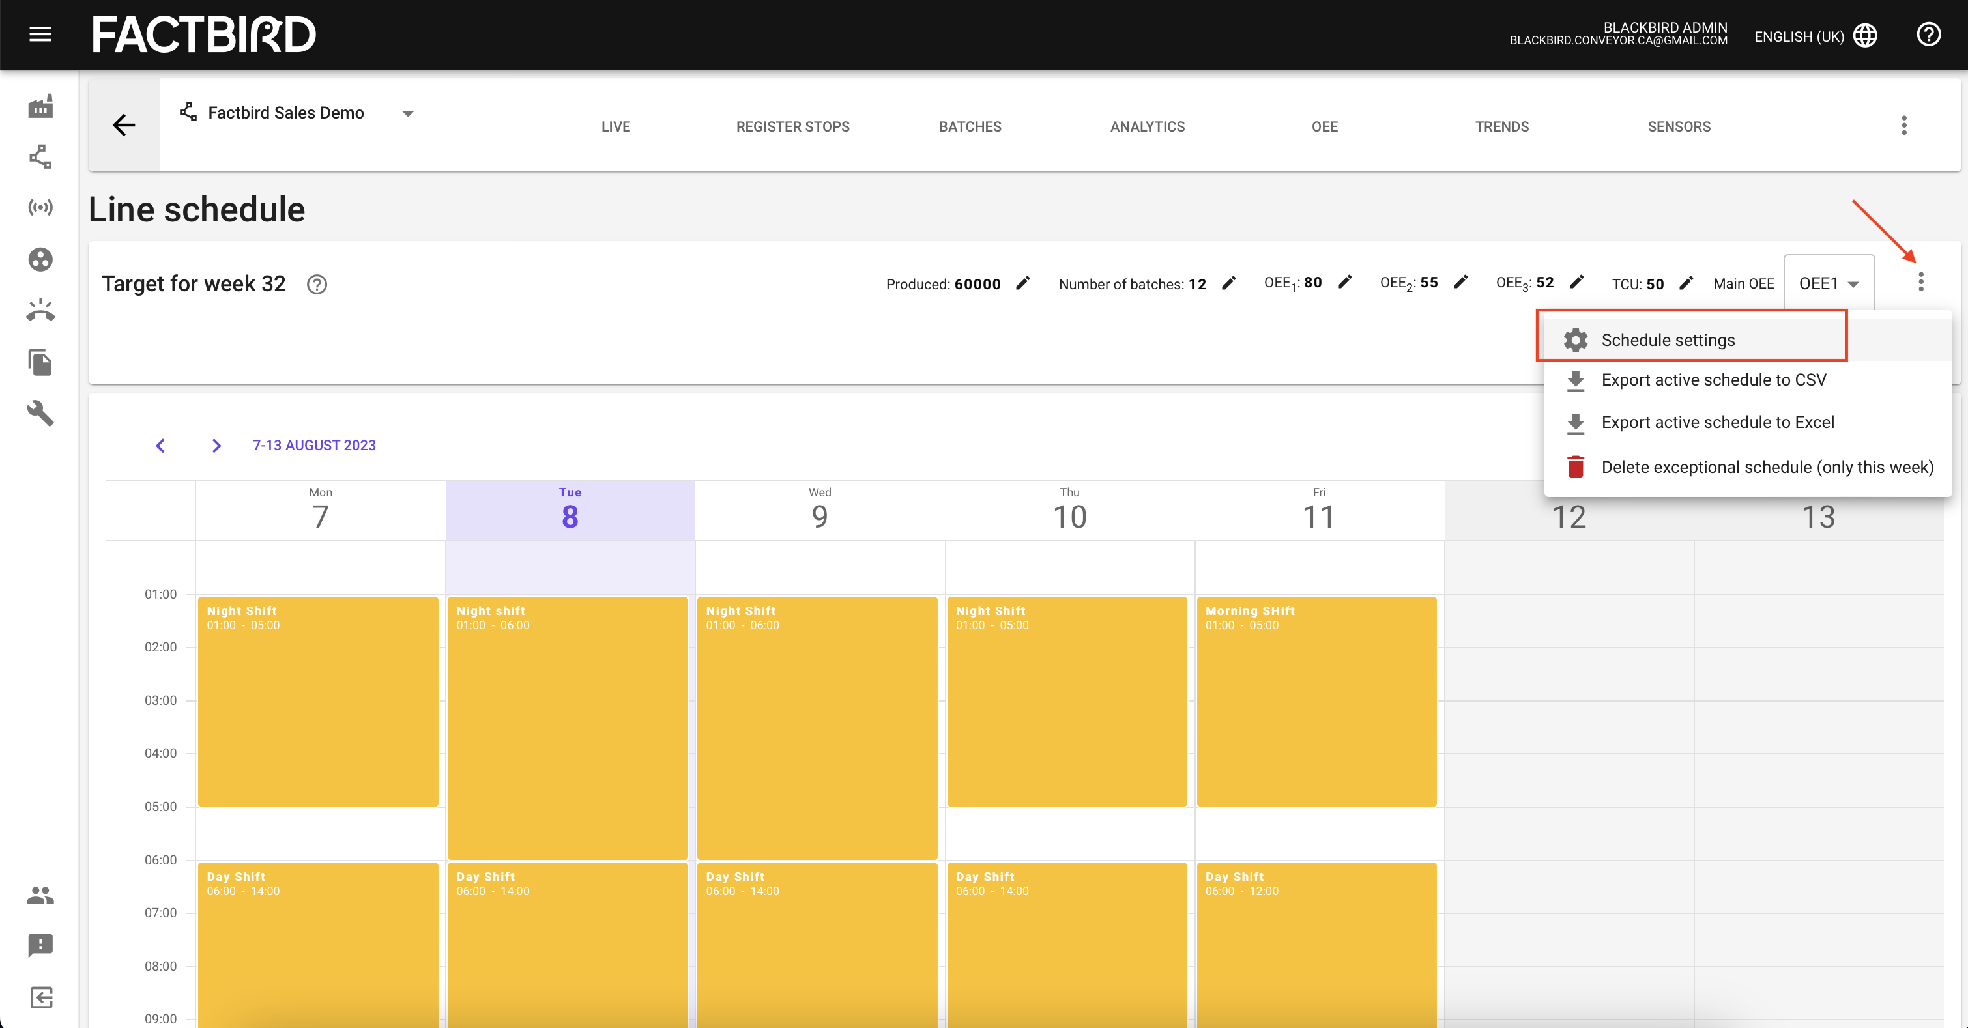Image resolution: width=1968 pixels, height=1028 pixels.
Task: Choose Export active schedule to CSV
Action: (1748, 380)
